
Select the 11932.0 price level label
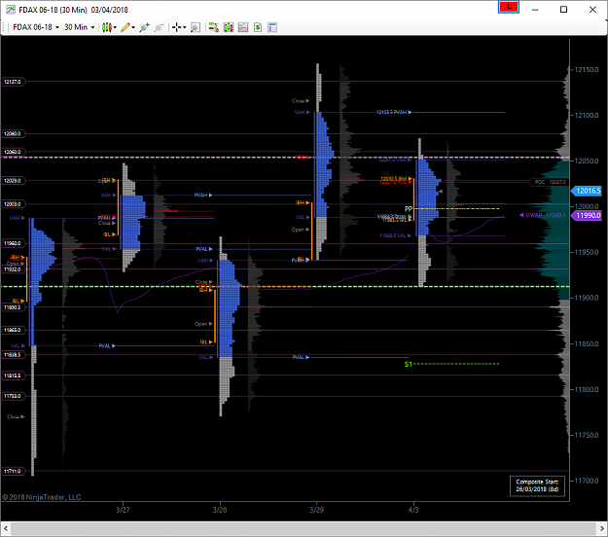pos(14,269)
